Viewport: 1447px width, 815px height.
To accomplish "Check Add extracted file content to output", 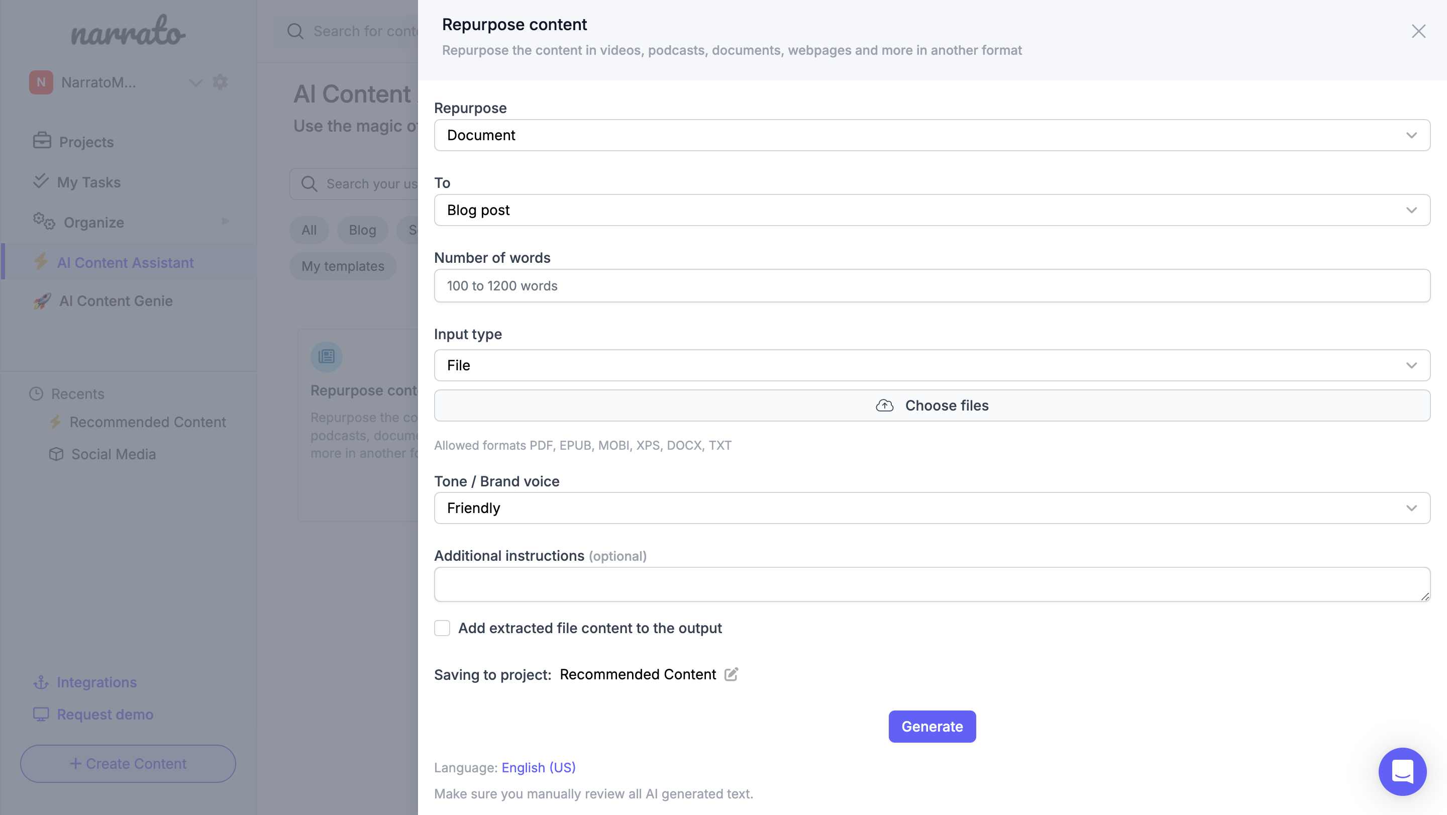I will [442, 628].
